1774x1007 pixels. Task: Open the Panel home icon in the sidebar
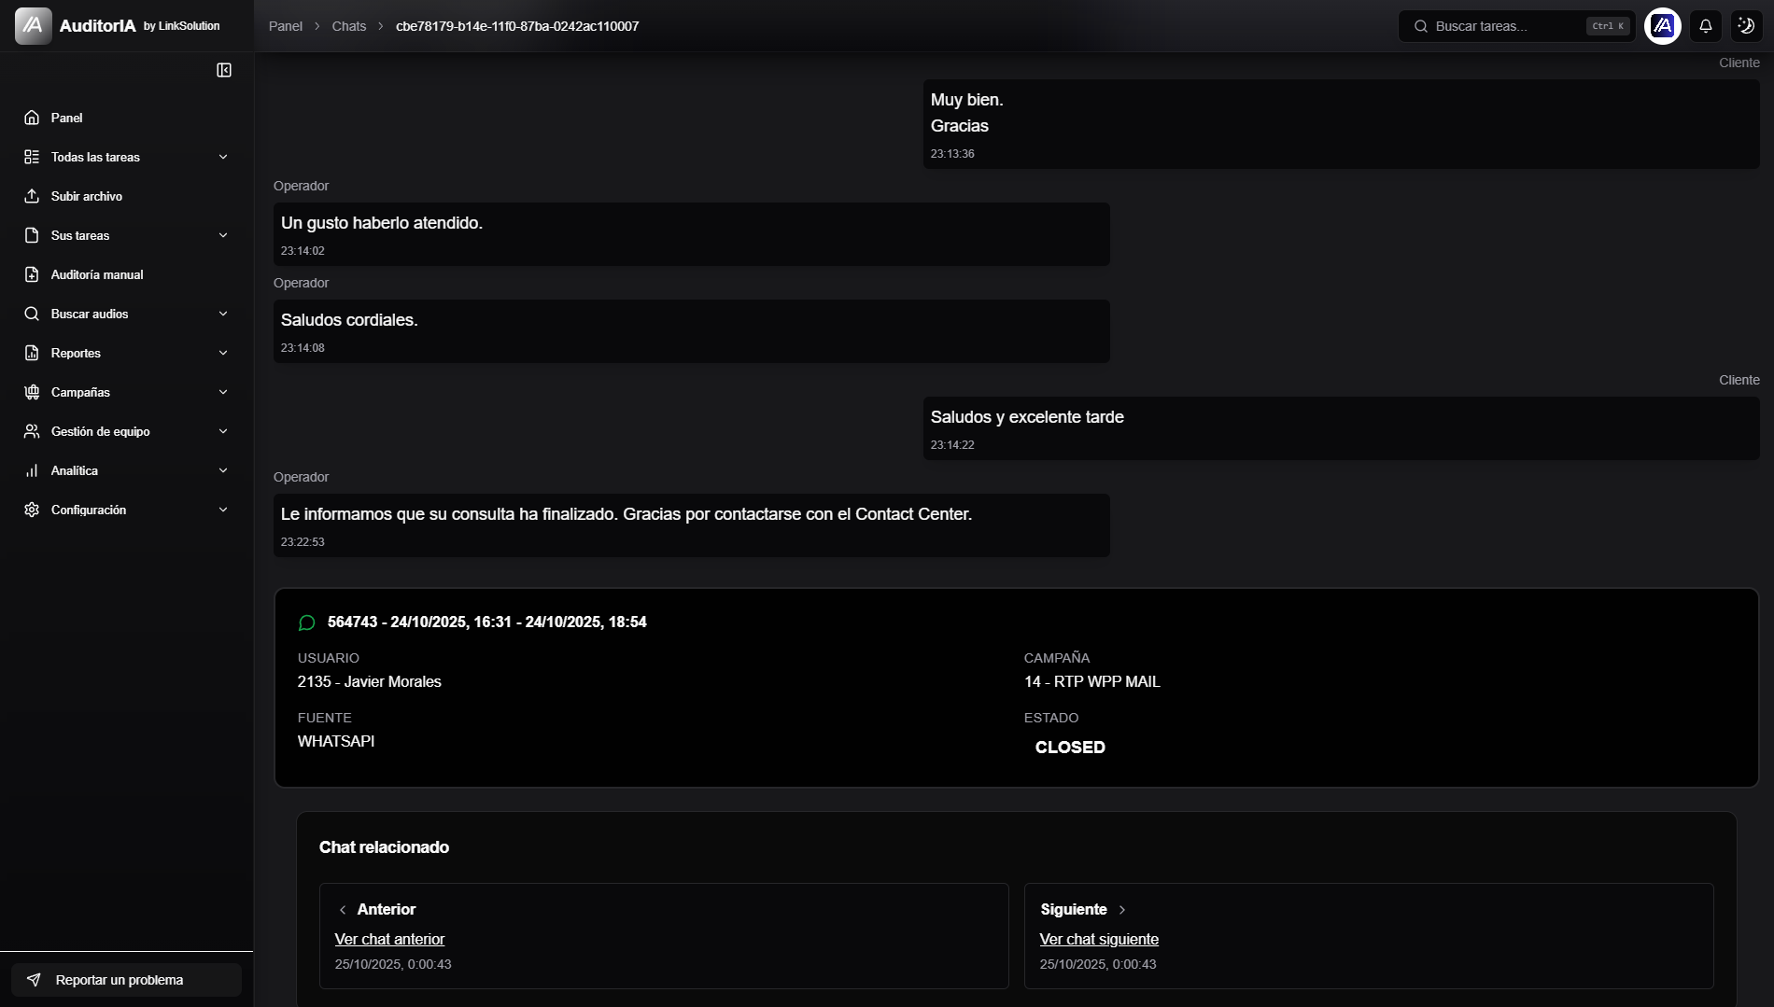point(32,118)
